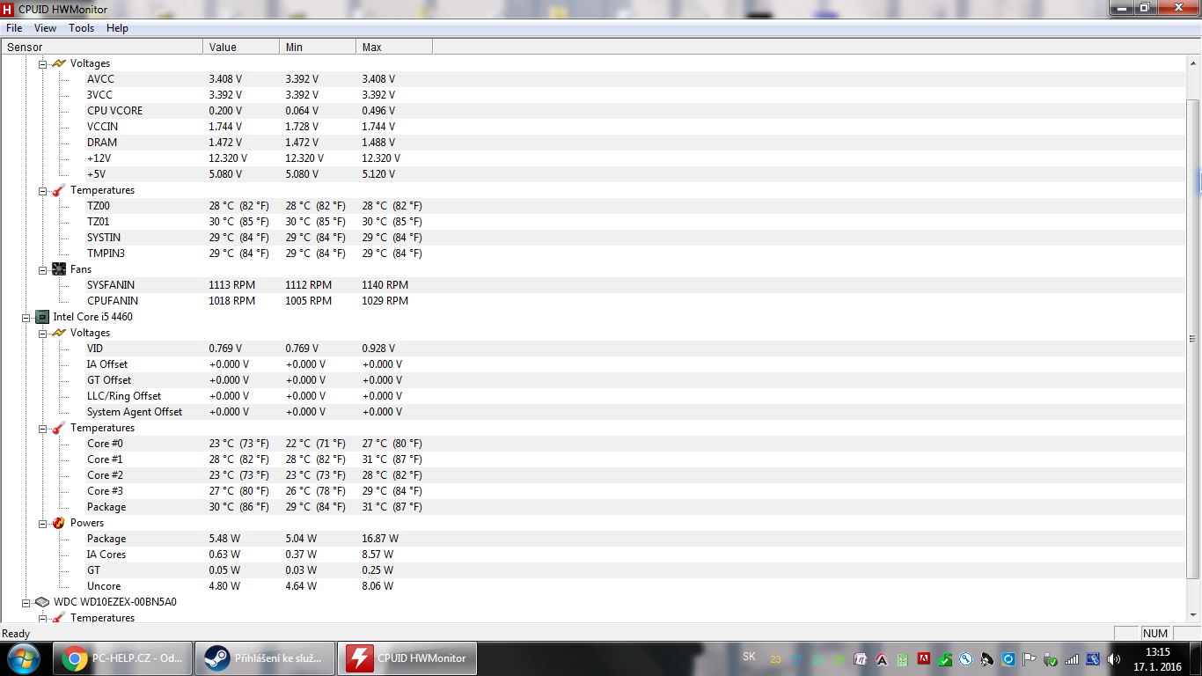The height and width of the screenshot is (676, 1202).
Task: Click the Min column header
Action: click(x=318, y=47)
